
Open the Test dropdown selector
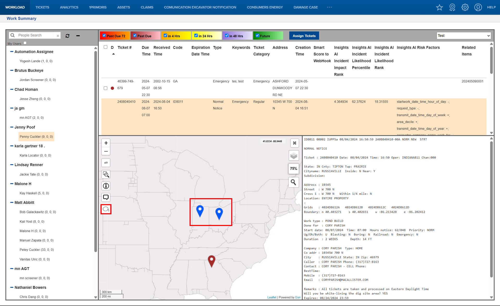tap(464, 36)
